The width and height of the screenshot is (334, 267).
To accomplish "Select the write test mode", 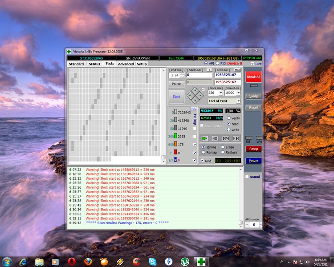I will [228, 129].
